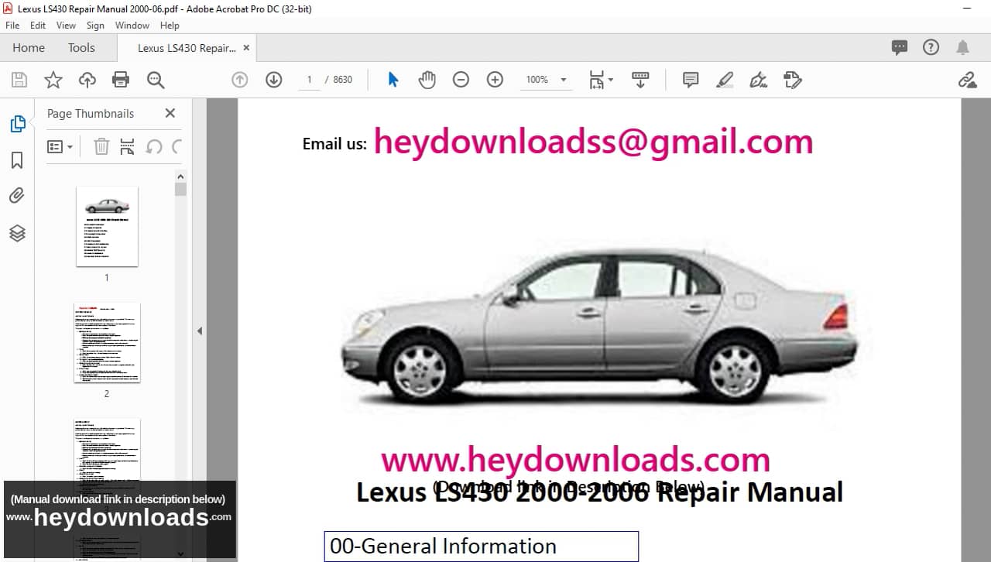Switch to the Tools tab
The height and width of the screenshot is (562, 991).
click(x=81, y=48)
